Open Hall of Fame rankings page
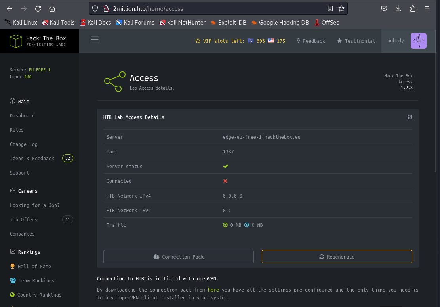This screenshot has height=307, width=440. click(x=34, y=267)
